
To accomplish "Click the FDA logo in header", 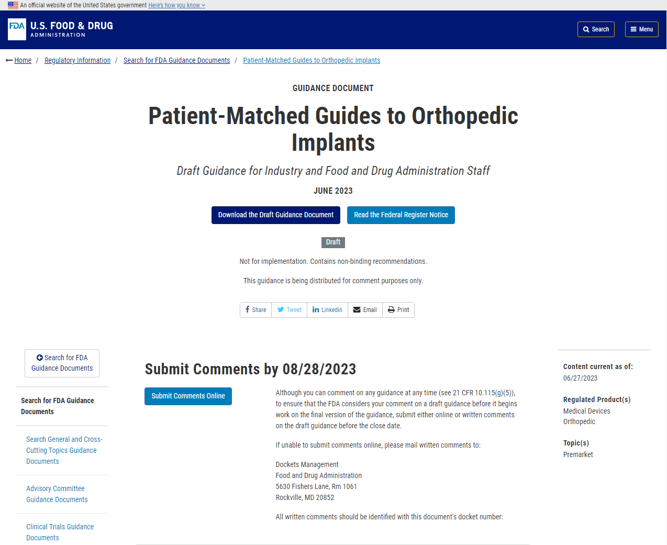I will (x=60, y=29).
